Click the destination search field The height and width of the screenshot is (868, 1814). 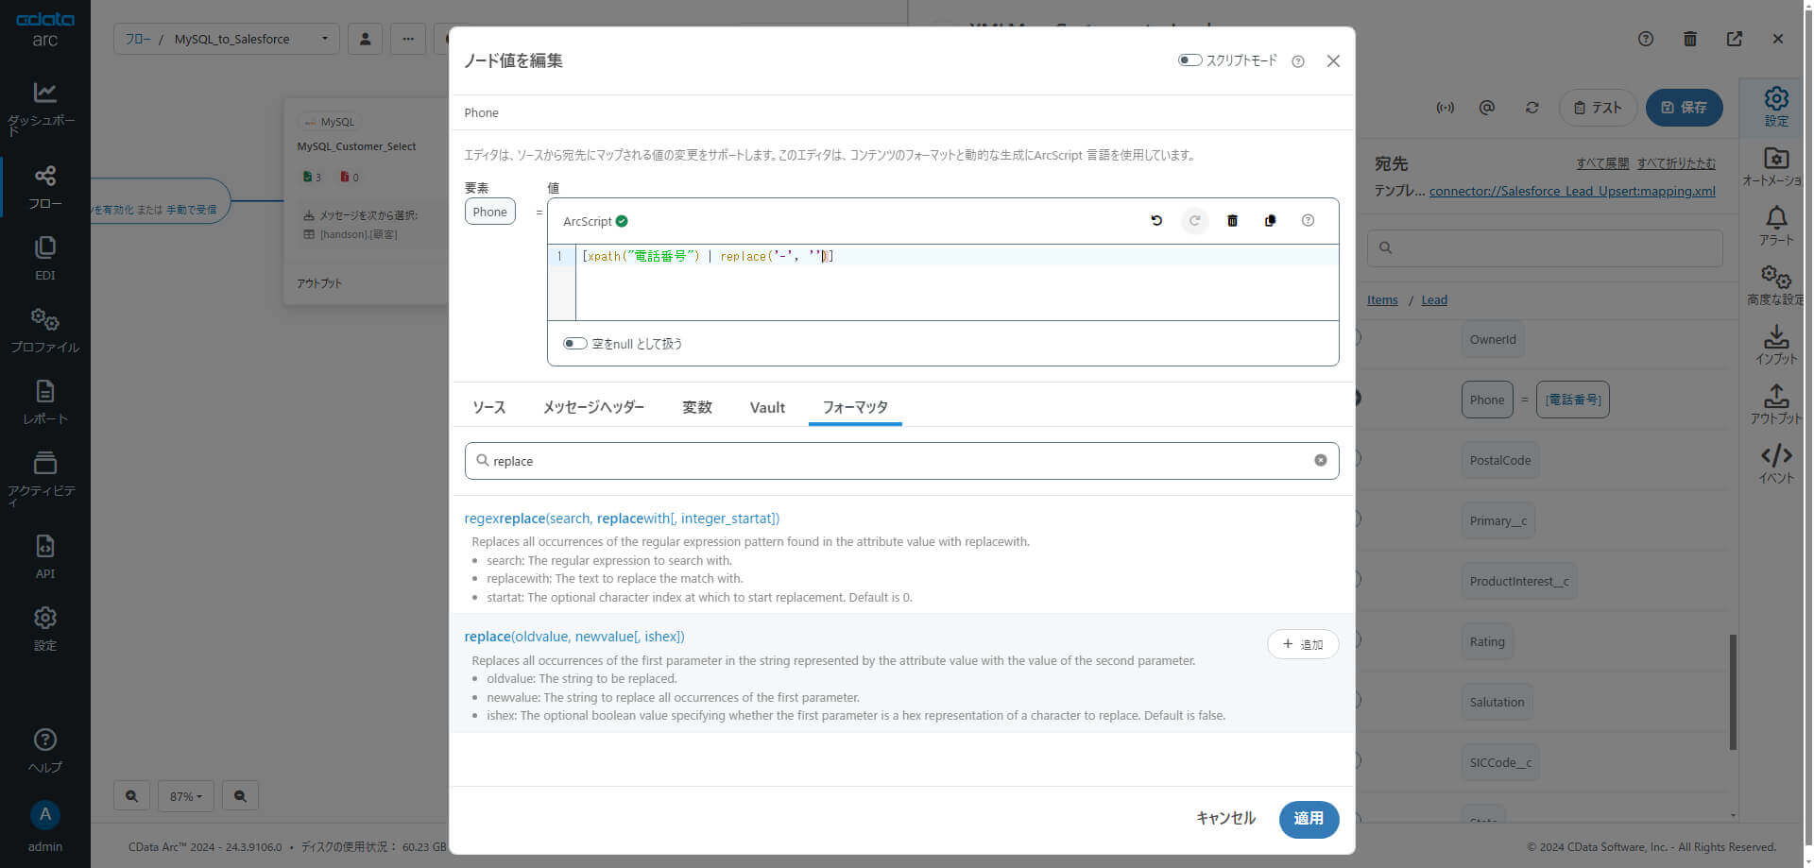click(1545, 248)
